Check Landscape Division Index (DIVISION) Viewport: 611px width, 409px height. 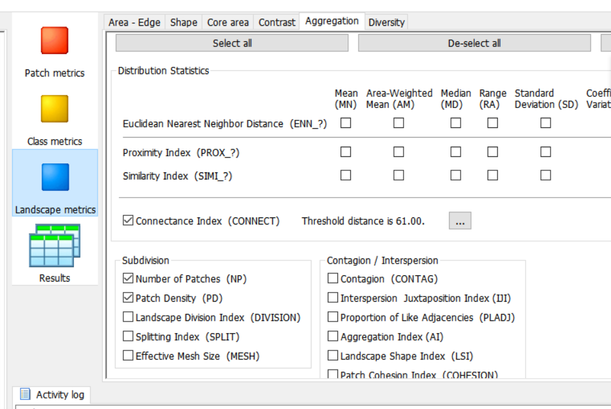click(128, 317)
